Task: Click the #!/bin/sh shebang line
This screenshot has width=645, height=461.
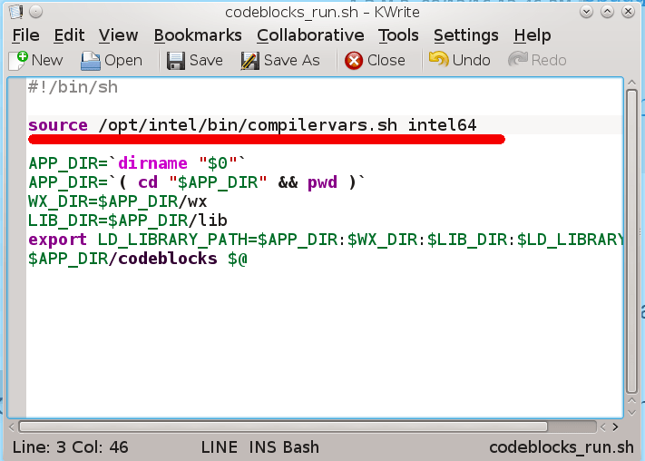Action: [73, 87]
